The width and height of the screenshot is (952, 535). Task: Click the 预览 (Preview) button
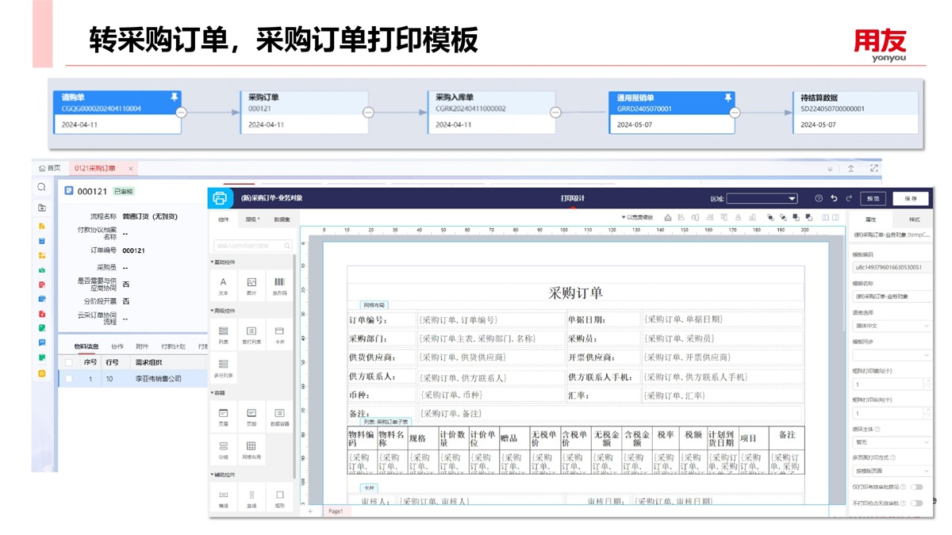pyautogui.click(x=873, y=198)
